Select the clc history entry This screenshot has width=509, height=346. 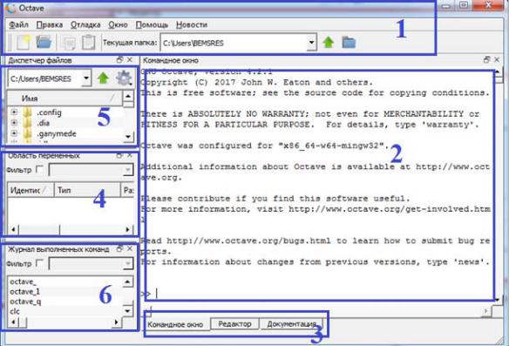pyautogui.click(x=15, y=311)
